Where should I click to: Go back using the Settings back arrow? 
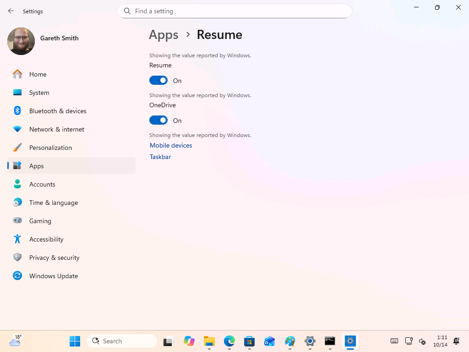(11, 11)
